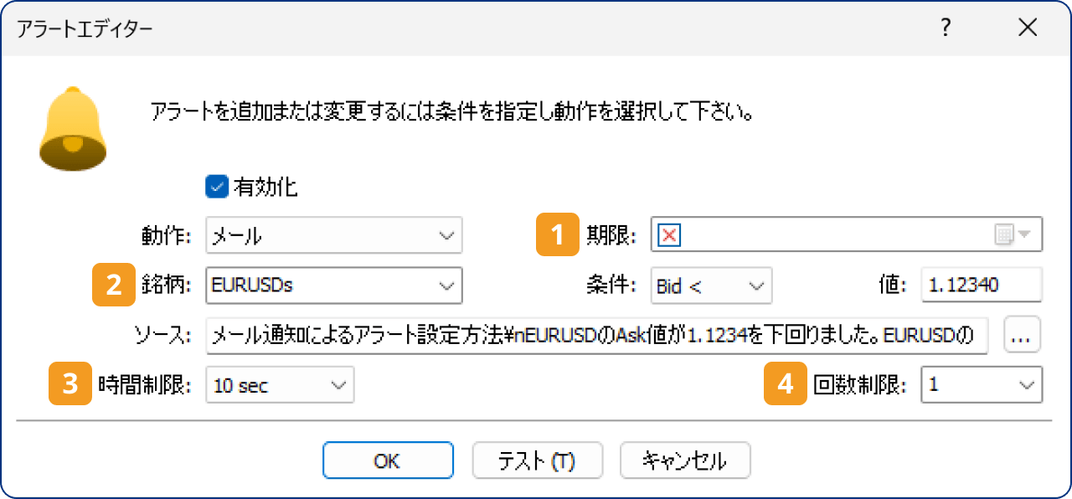Select the 値 field containing 1.12340
Viewport: 1072px width, 499px height.
tap(982, 286)
